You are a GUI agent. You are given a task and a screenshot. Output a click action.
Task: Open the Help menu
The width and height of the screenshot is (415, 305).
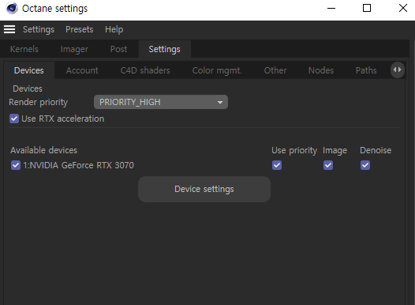pyautogui.click(x=114, y=29)
